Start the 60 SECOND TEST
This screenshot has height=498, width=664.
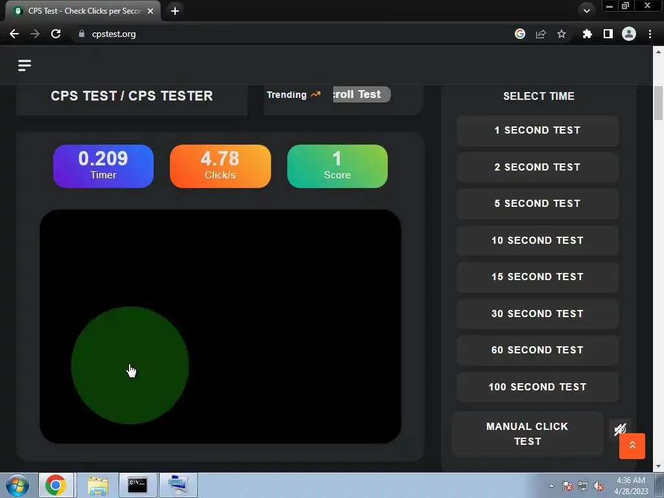(x=538, y=350)
